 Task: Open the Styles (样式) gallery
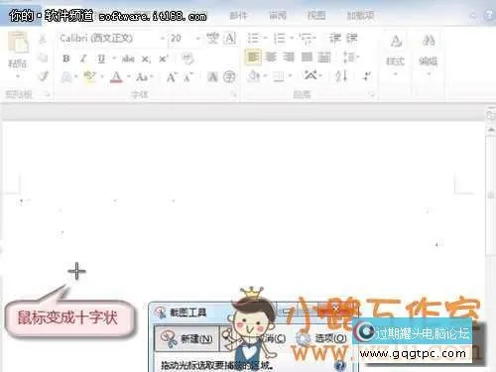pos(396,55)
